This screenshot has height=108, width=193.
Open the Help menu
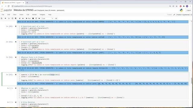(49, 15)
